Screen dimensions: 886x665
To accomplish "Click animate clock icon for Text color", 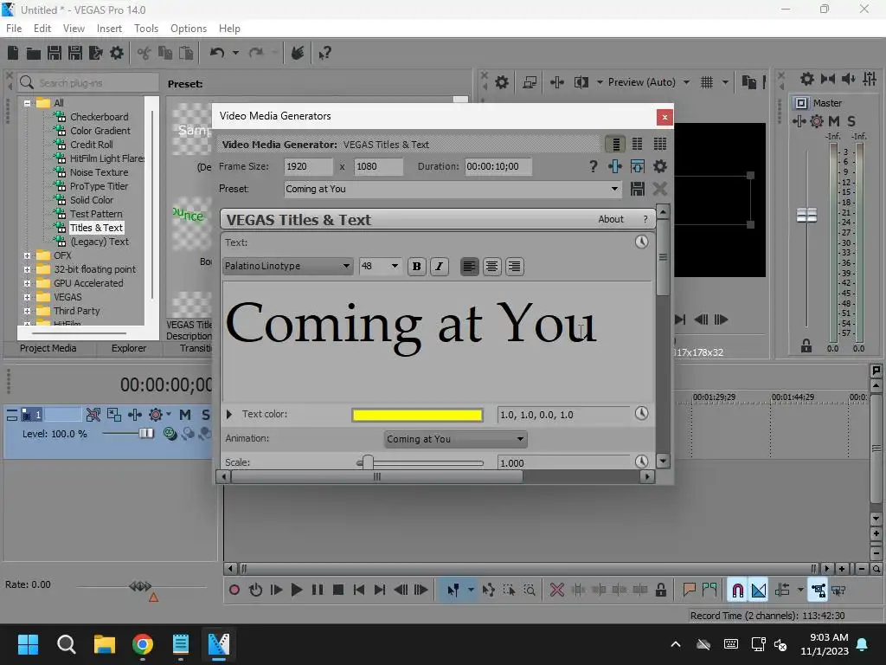I will 641,413.
